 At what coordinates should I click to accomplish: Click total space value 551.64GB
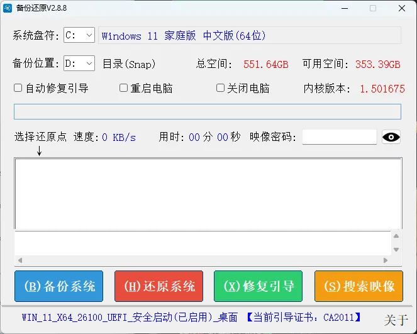pos(266,64)
